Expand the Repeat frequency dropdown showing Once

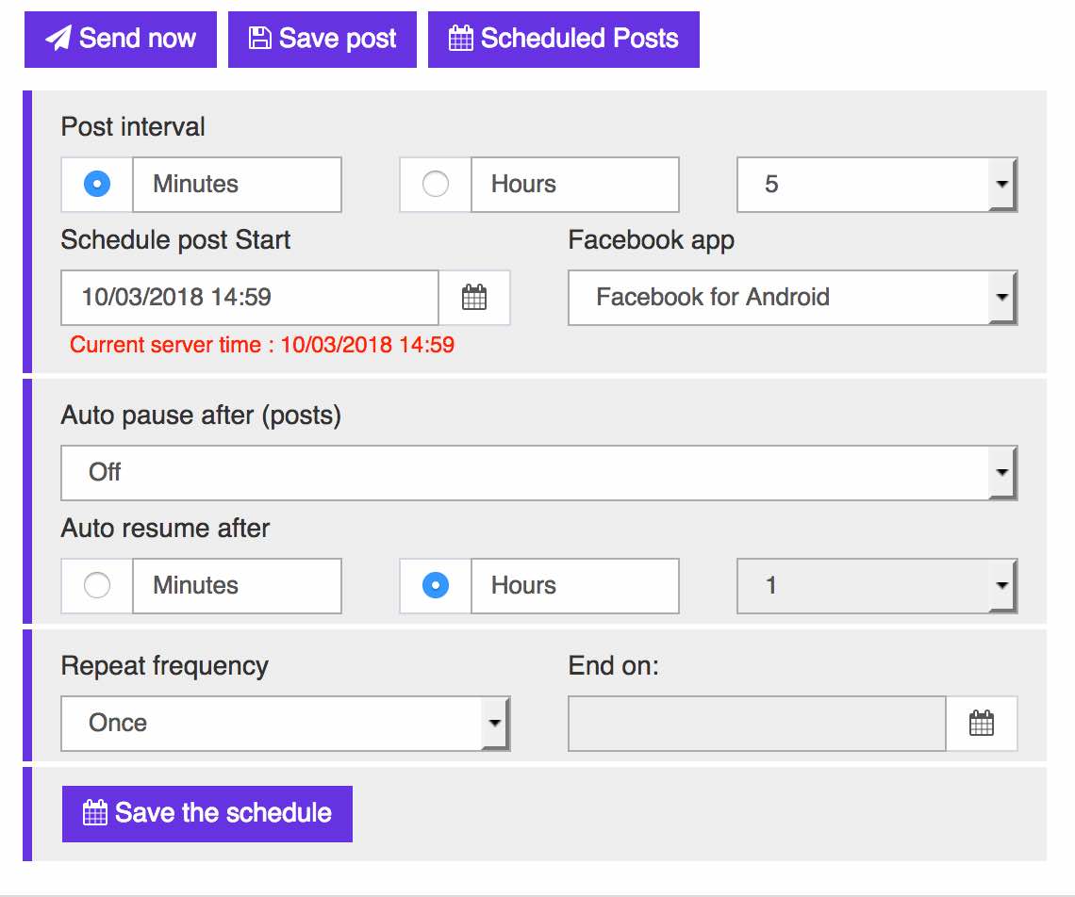tap(285, 724)
